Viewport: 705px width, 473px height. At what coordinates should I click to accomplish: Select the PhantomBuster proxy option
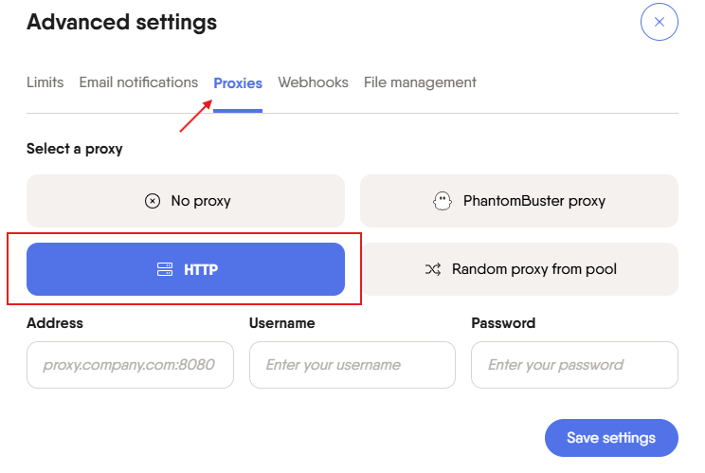[x=519, y=201]
